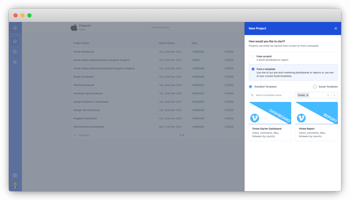Select the From scratch option

pyautogui.click(x=293, y=58)
